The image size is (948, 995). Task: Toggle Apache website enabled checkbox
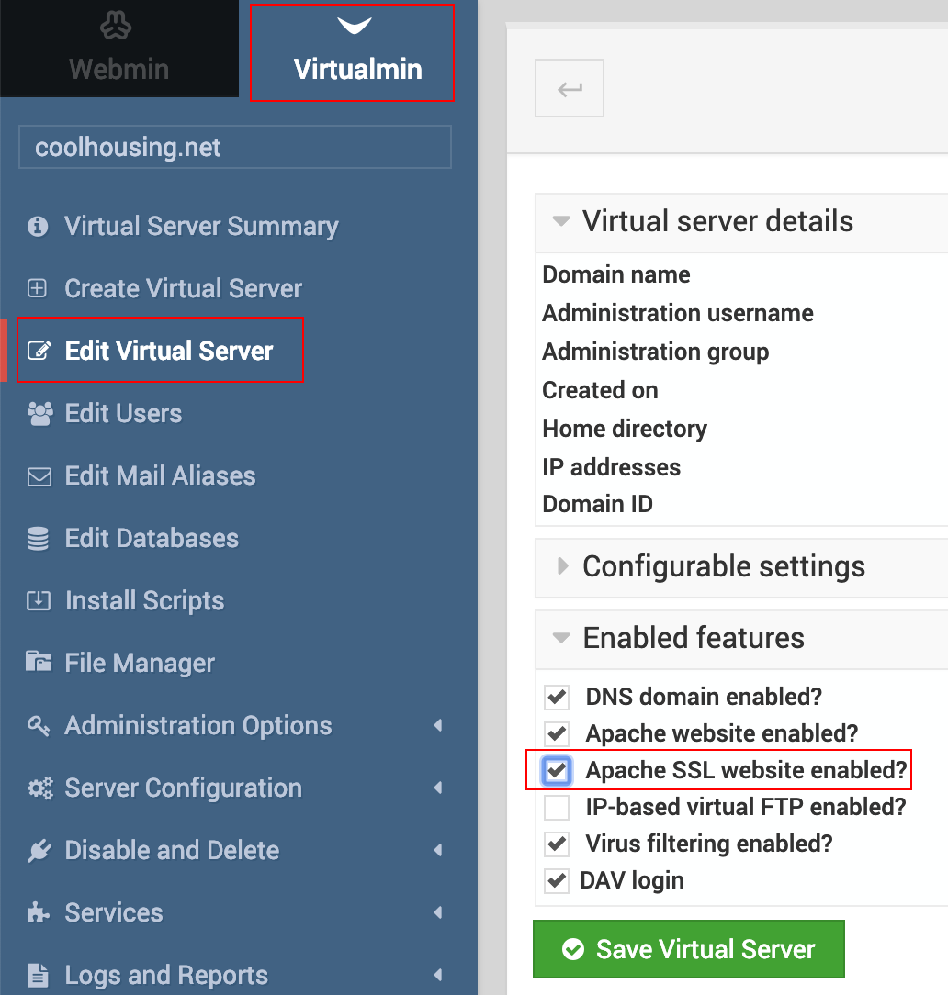557,733
